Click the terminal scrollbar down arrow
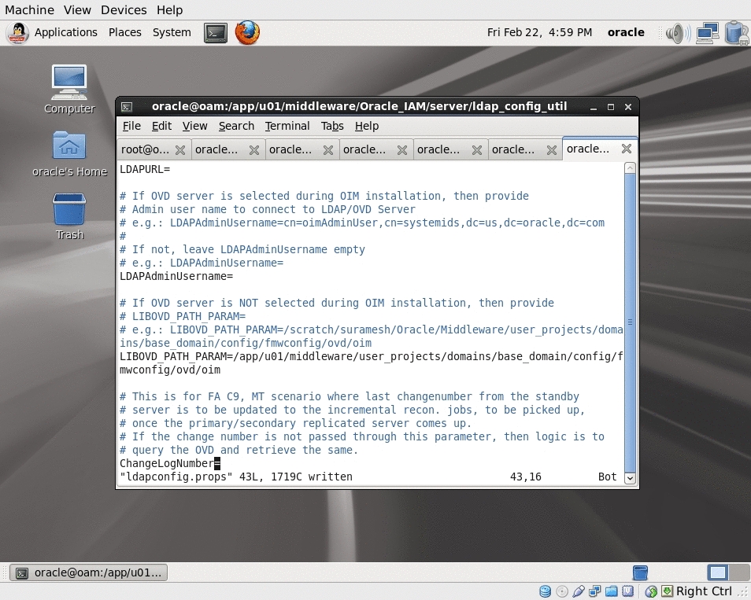The width and height of the screenshot is (751, 600). [631, 477]
